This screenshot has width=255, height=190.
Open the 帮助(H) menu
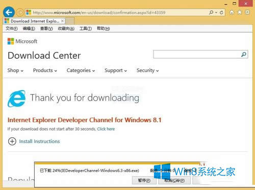(104, 29)
